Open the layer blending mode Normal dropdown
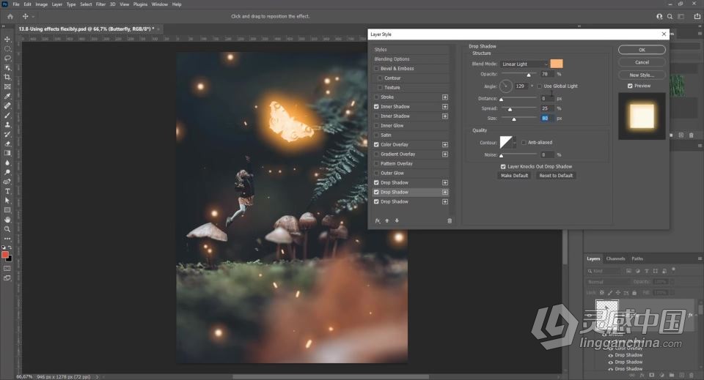The width and height of the screenshot is (704, 380). [609, 282]
